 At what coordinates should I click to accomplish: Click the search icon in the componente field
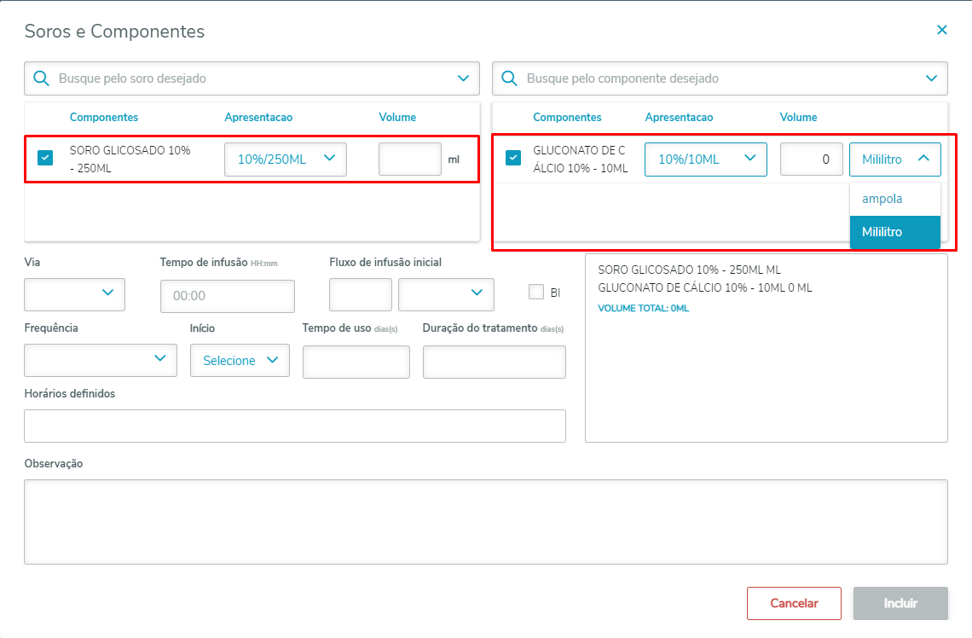click(509, 78)
